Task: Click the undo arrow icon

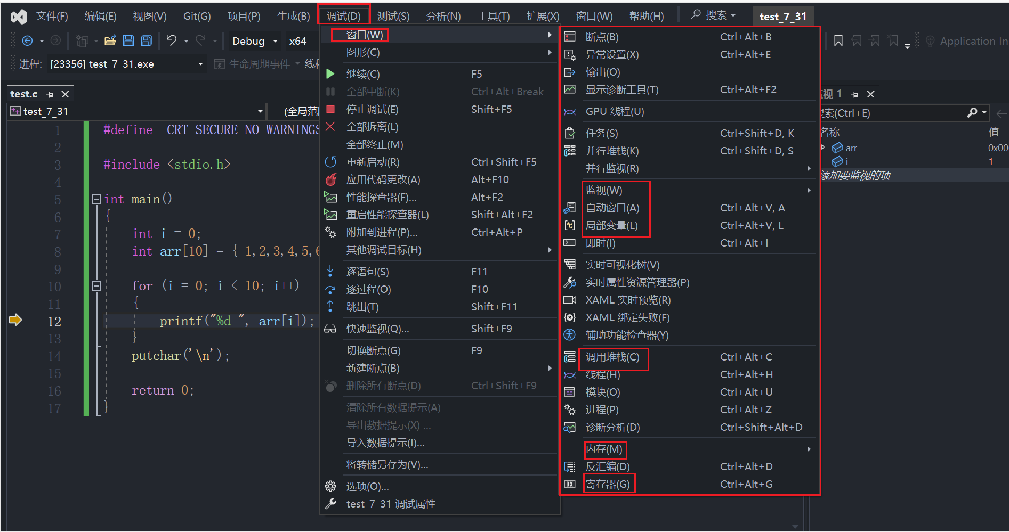Action: click(x=172, y=40)
